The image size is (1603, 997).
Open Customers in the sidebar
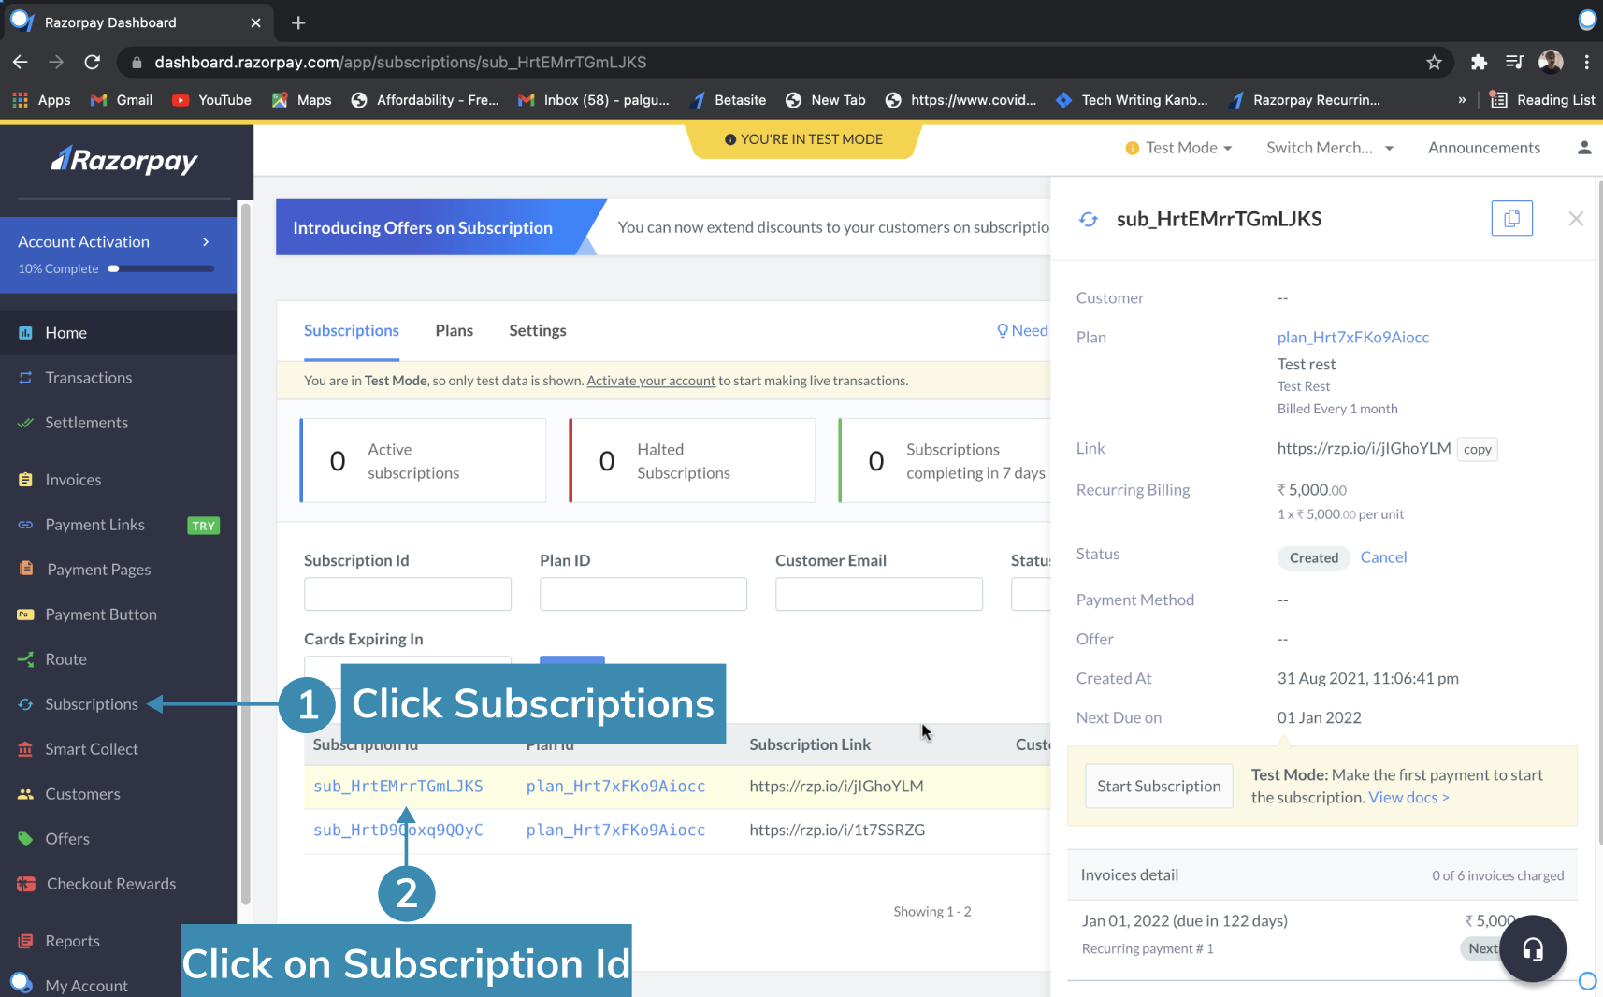[82, 794]
